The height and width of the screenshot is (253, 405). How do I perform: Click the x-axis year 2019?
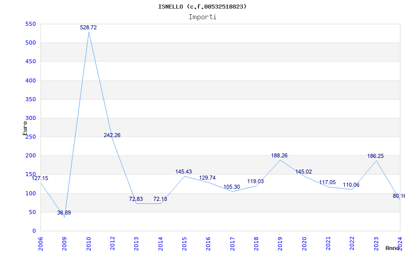click(280, 244)
